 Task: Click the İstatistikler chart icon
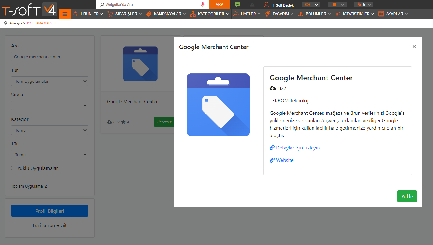coord(338,14)
